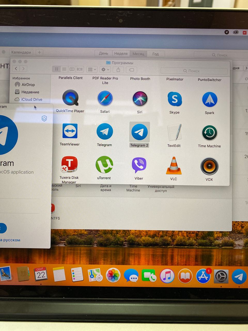Open Safari app icon in Finder

point(105,99)
